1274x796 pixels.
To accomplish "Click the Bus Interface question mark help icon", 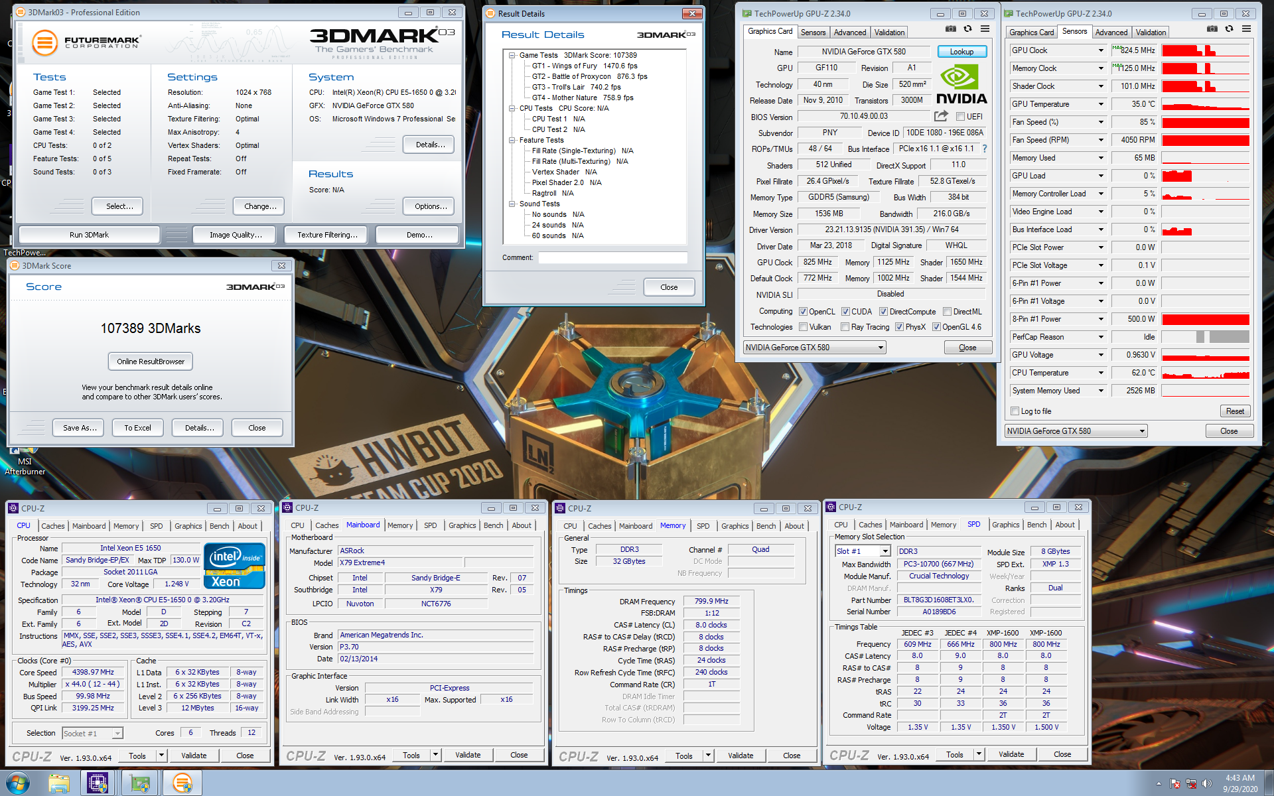I will (x=985, y=149).
